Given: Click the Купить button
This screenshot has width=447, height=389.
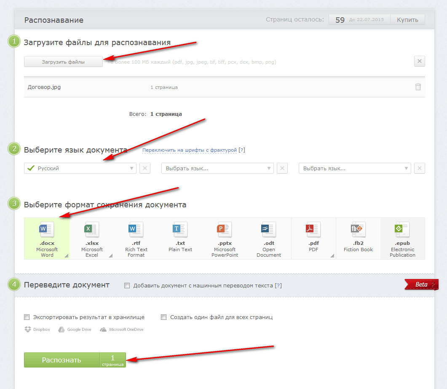Looking at the screenshot, I should [x=408, y=20].
